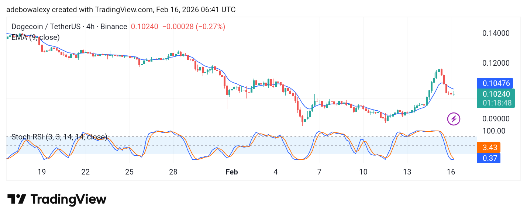Click the red last price 0.10240 in header

tap(145, 27)
